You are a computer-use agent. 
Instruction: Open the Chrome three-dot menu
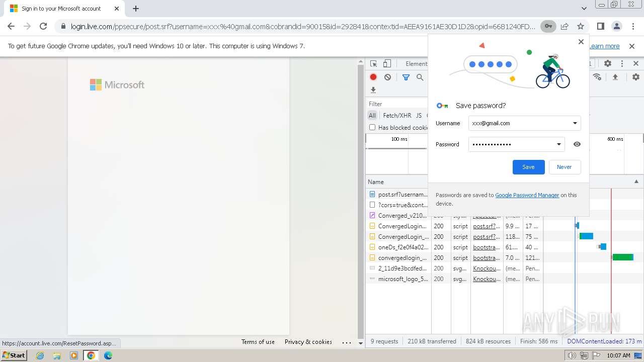click(x=633, y=26)
